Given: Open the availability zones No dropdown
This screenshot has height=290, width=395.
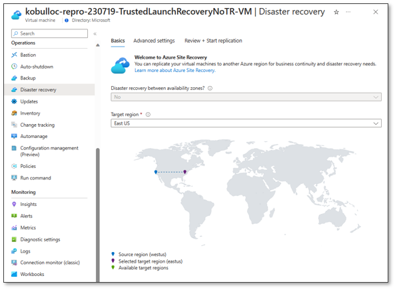Looking at the screenshot, I should pyautogui.click(x=246, y=97).
